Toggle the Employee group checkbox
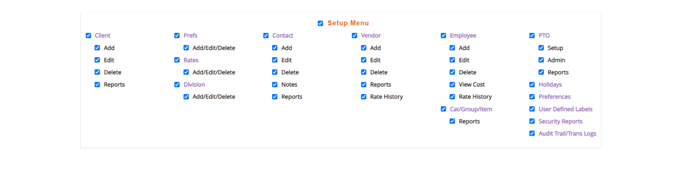Screen dimensions: 677x171 [443, 35]
